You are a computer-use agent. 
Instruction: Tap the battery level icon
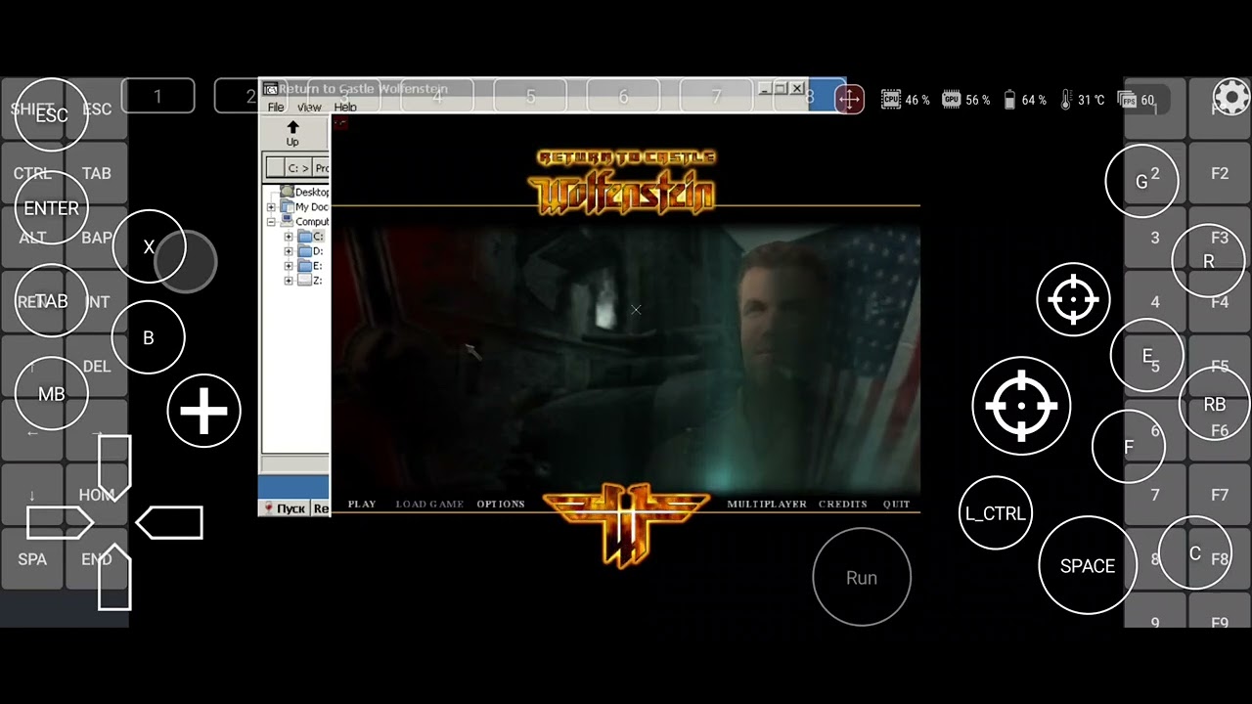(x=1009, y=100)
